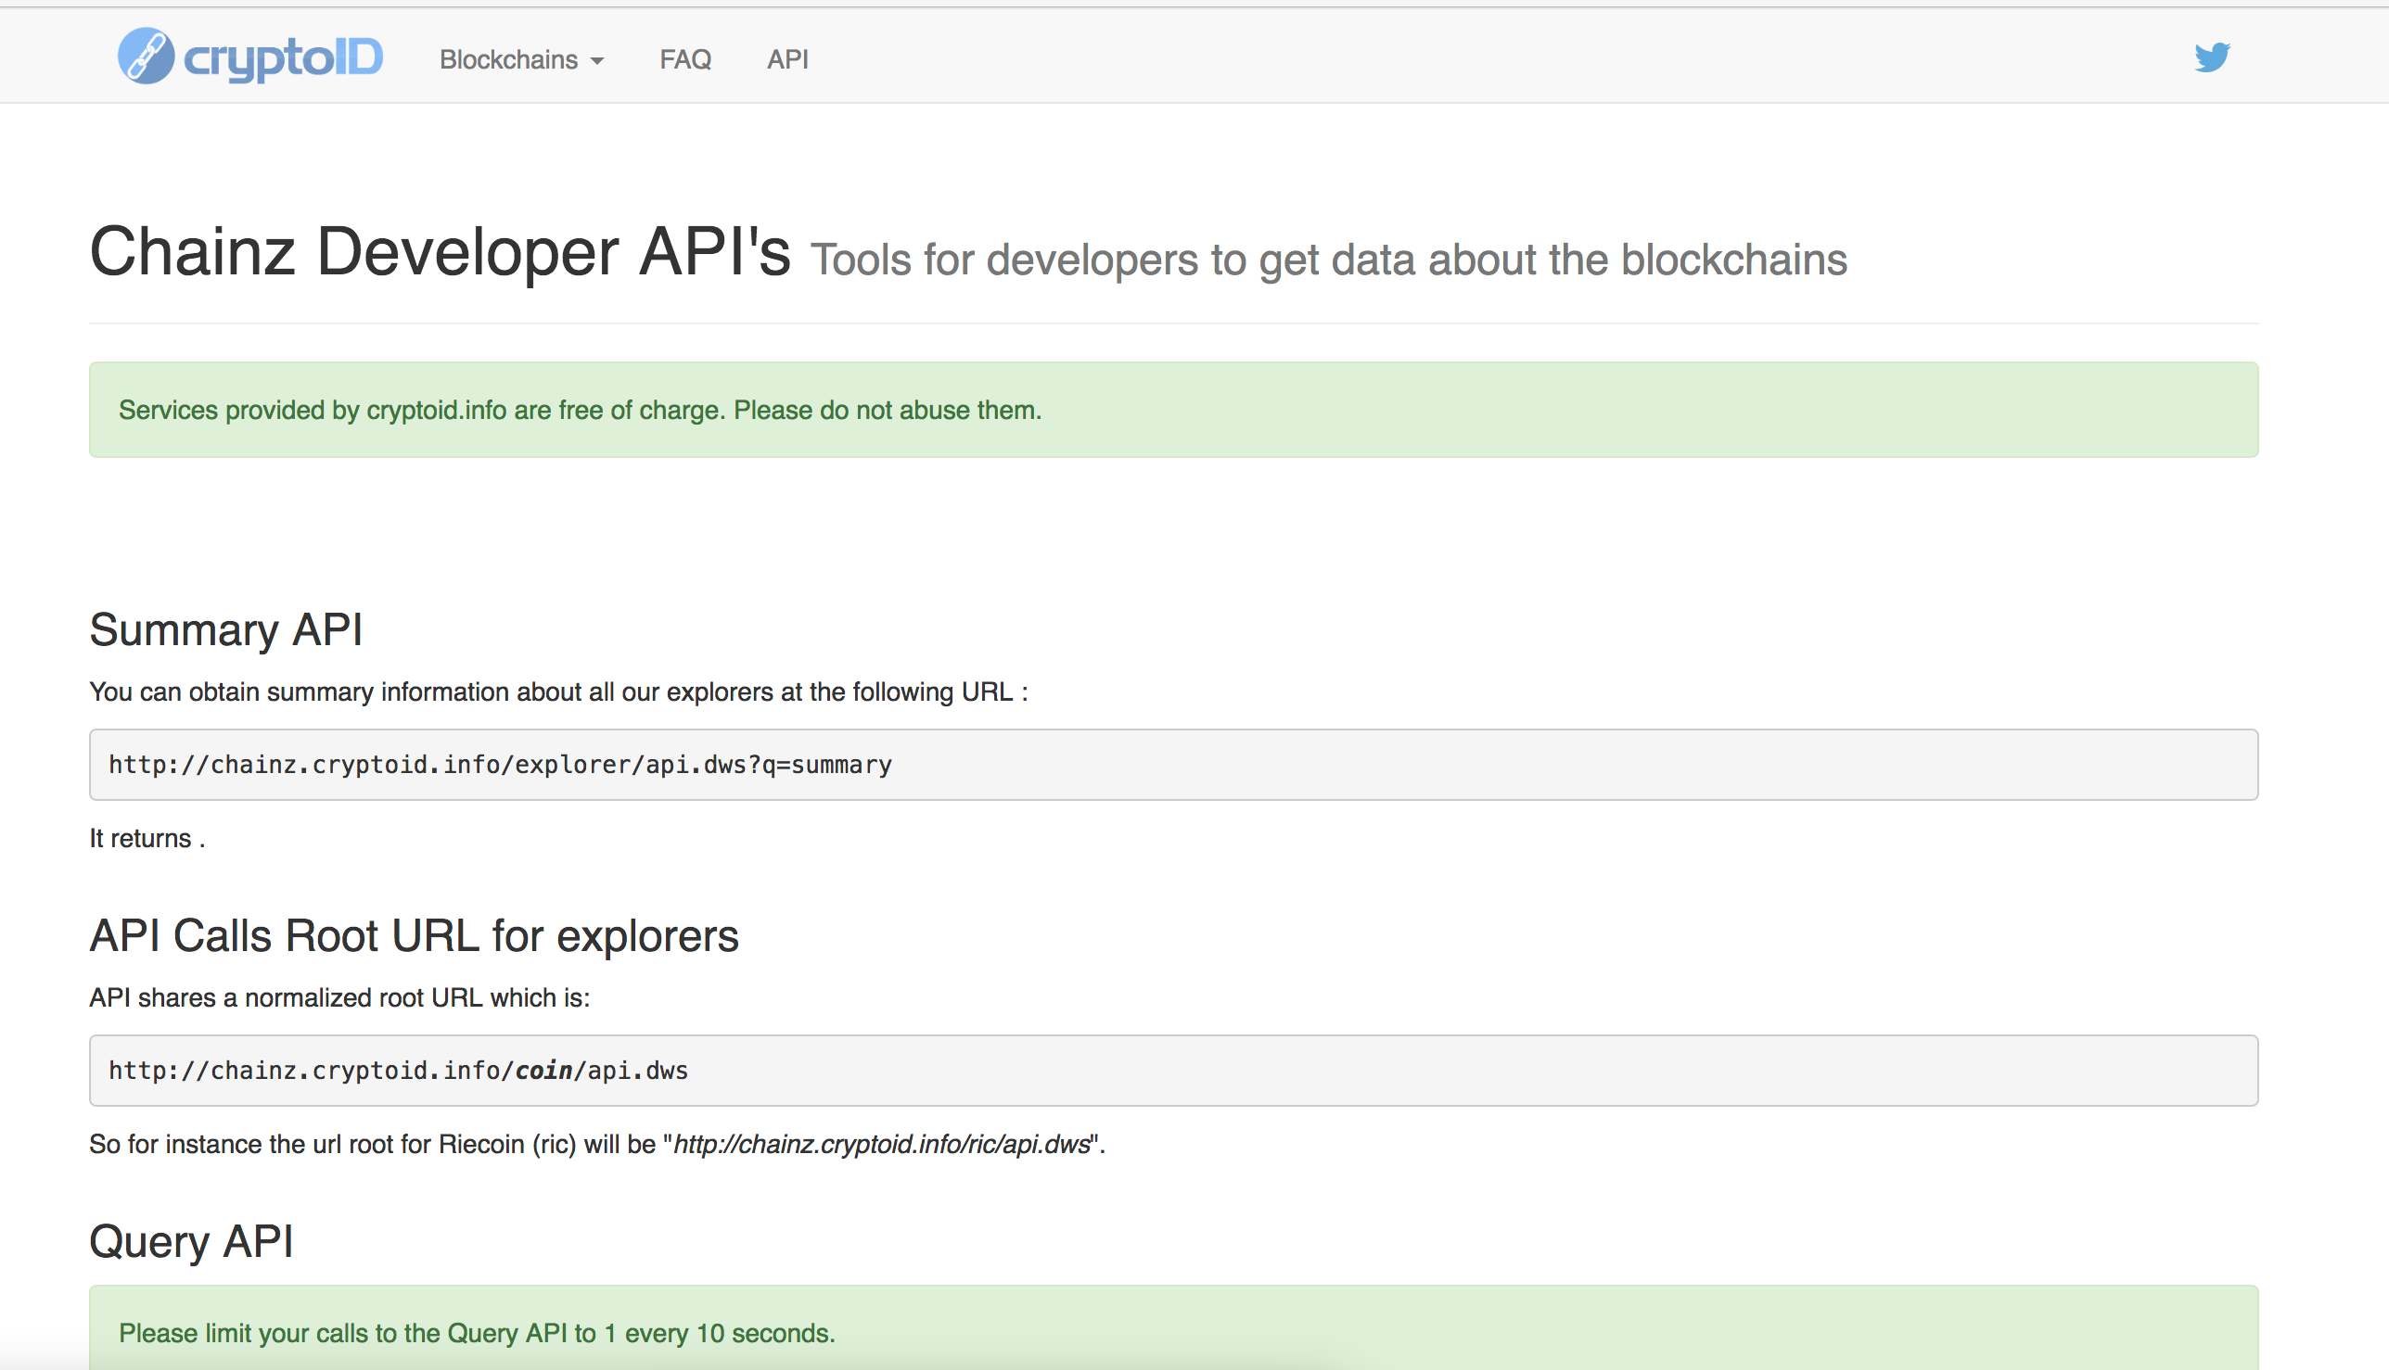Image resolution: width=2389 pixels, height=1370 pixels.
Task: Click the 'It returns .' text
Action: pyautogui.click(x=147, y=837)
